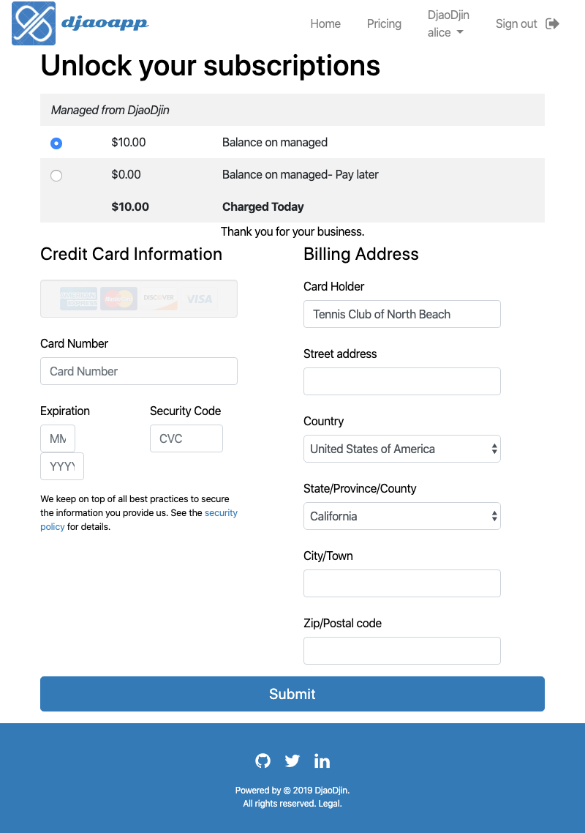Go to the Home nav item

coord(325,24)
